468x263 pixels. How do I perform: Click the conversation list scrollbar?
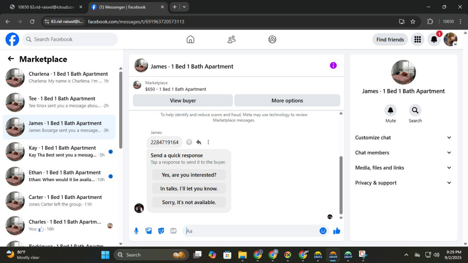121,110
